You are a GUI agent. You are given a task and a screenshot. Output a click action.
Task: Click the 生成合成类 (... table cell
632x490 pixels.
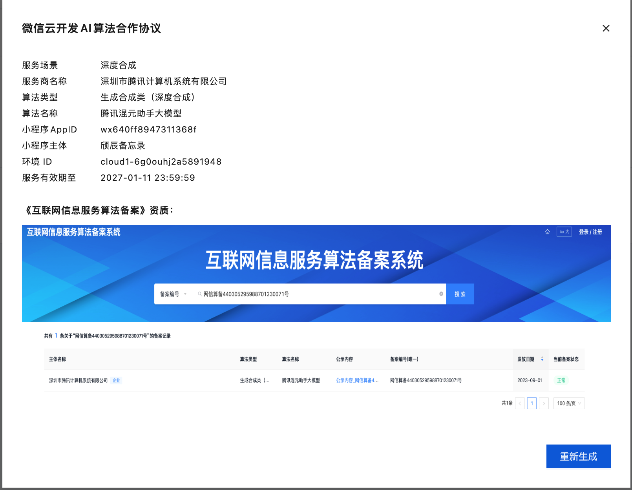click(255, 380)
